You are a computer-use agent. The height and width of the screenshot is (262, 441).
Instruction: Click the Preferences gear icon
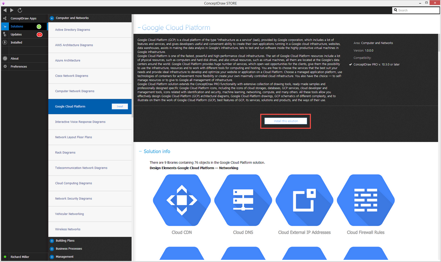click(x=4, y=67)
